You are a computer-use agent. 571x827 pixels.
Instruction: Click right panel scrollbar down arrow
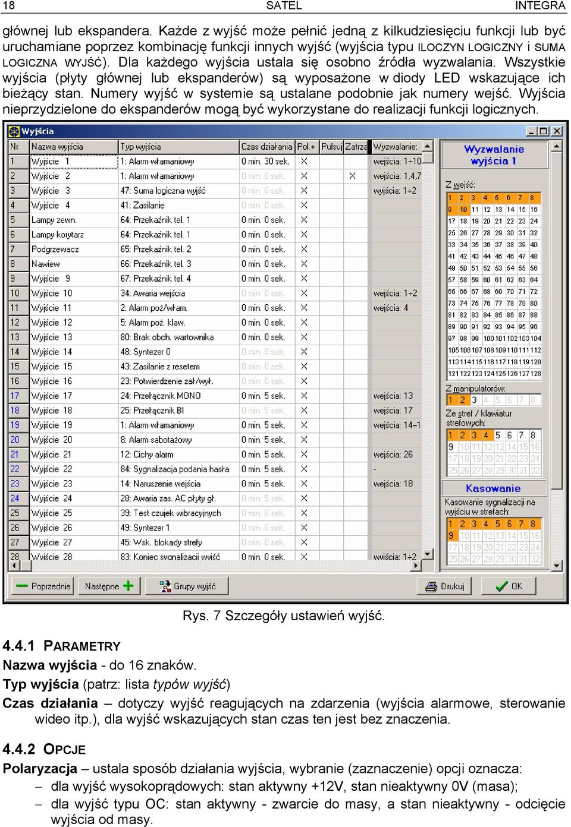click(x=556, y=566)
